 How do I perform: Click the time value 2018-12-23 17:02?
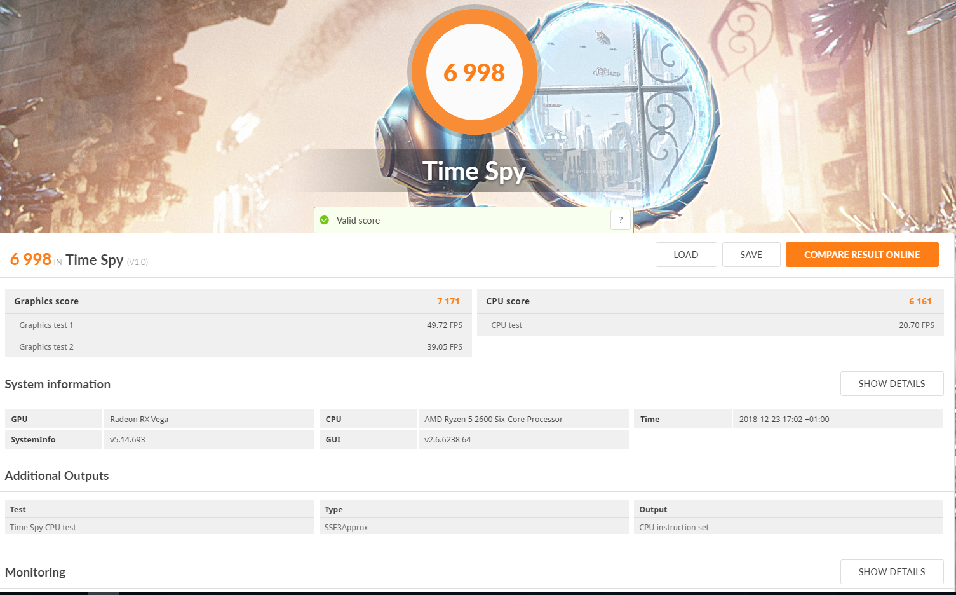pos(784,419)
